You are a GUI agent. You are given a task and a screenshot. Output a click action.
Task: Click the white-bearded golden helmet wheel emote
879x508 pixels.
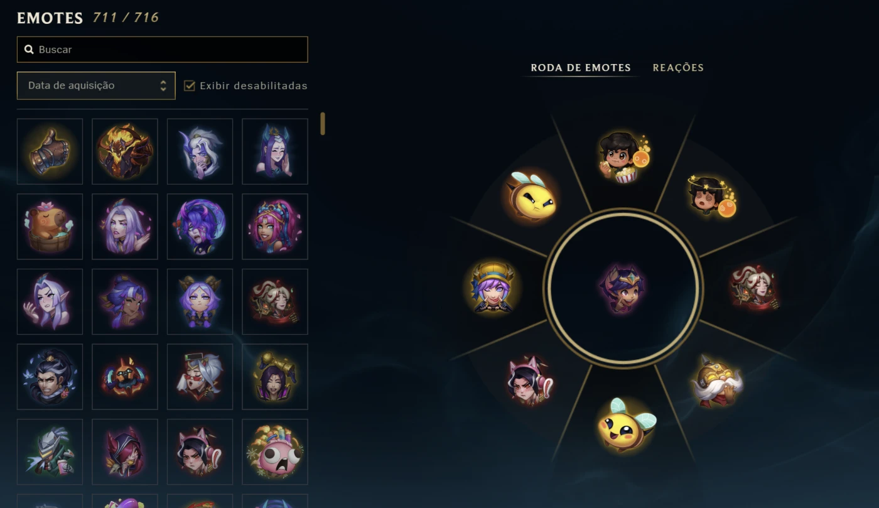pos(716,382)
